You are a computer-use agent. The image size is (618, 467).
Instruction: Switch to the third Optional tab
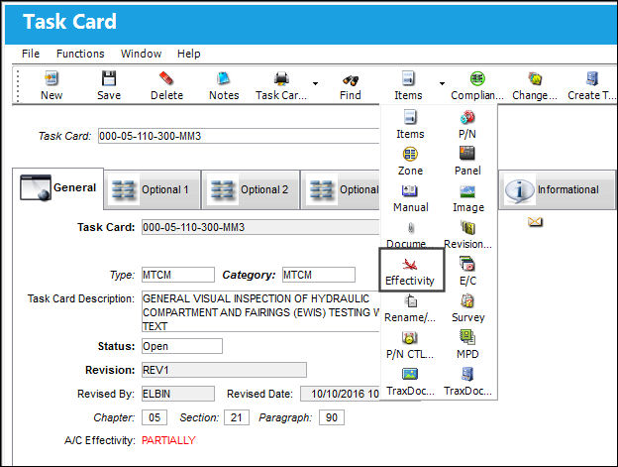[x=341, y=189]
